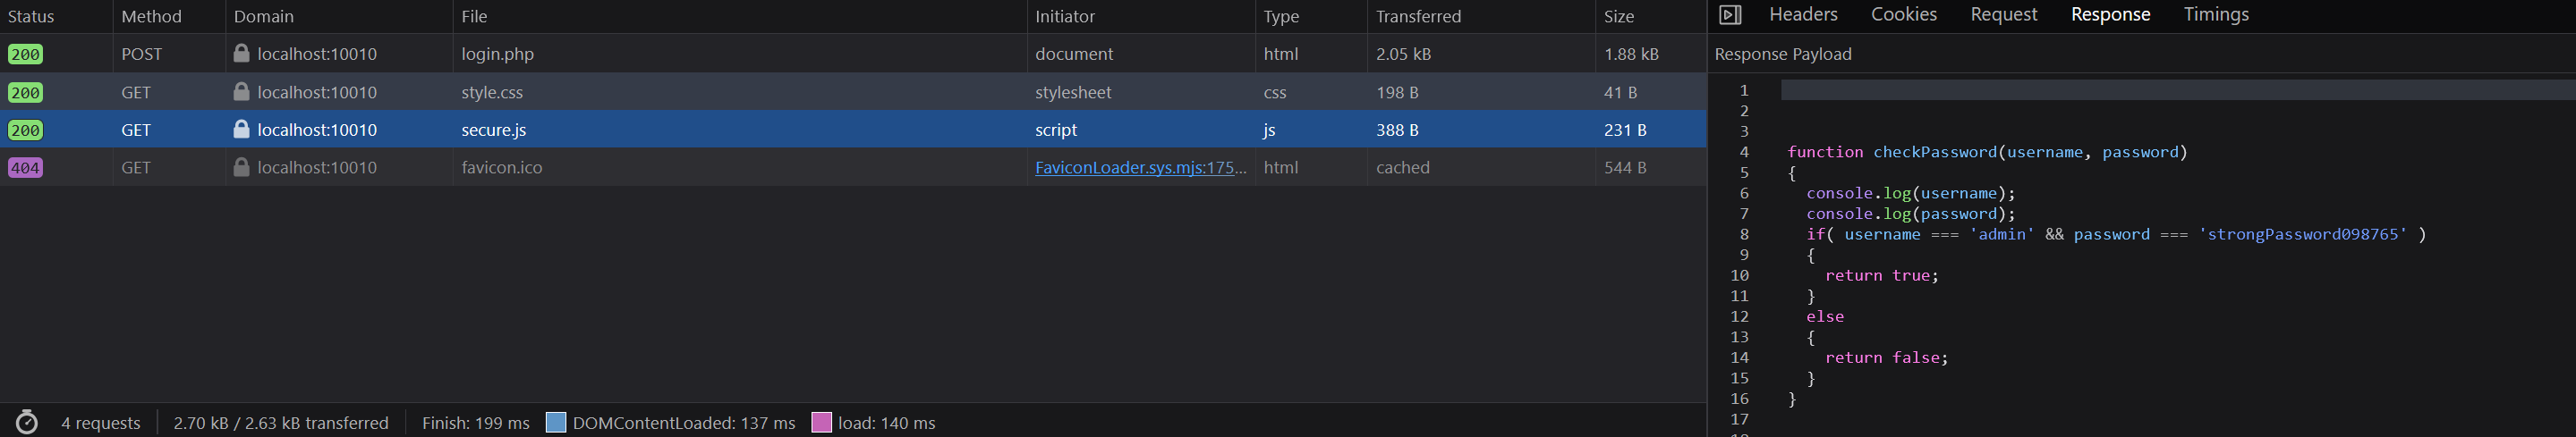The height and width of the screenshot is (437, 2576).
Task: Click the lock icon for style.css
Action: point(241,91)
